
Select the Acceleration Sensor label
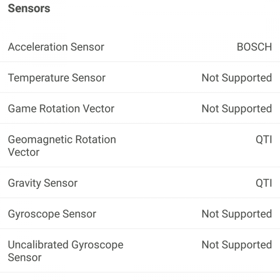[x=56, y=47]
